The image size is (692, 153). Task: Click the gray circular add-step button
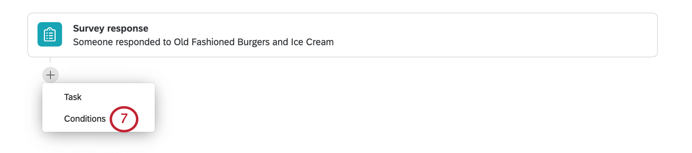[x=50, y=75]
